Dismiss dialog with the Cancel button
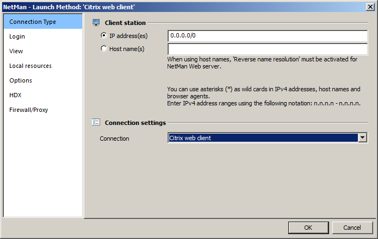The height and width of the screenshot is (239, 378). (352, 228)
